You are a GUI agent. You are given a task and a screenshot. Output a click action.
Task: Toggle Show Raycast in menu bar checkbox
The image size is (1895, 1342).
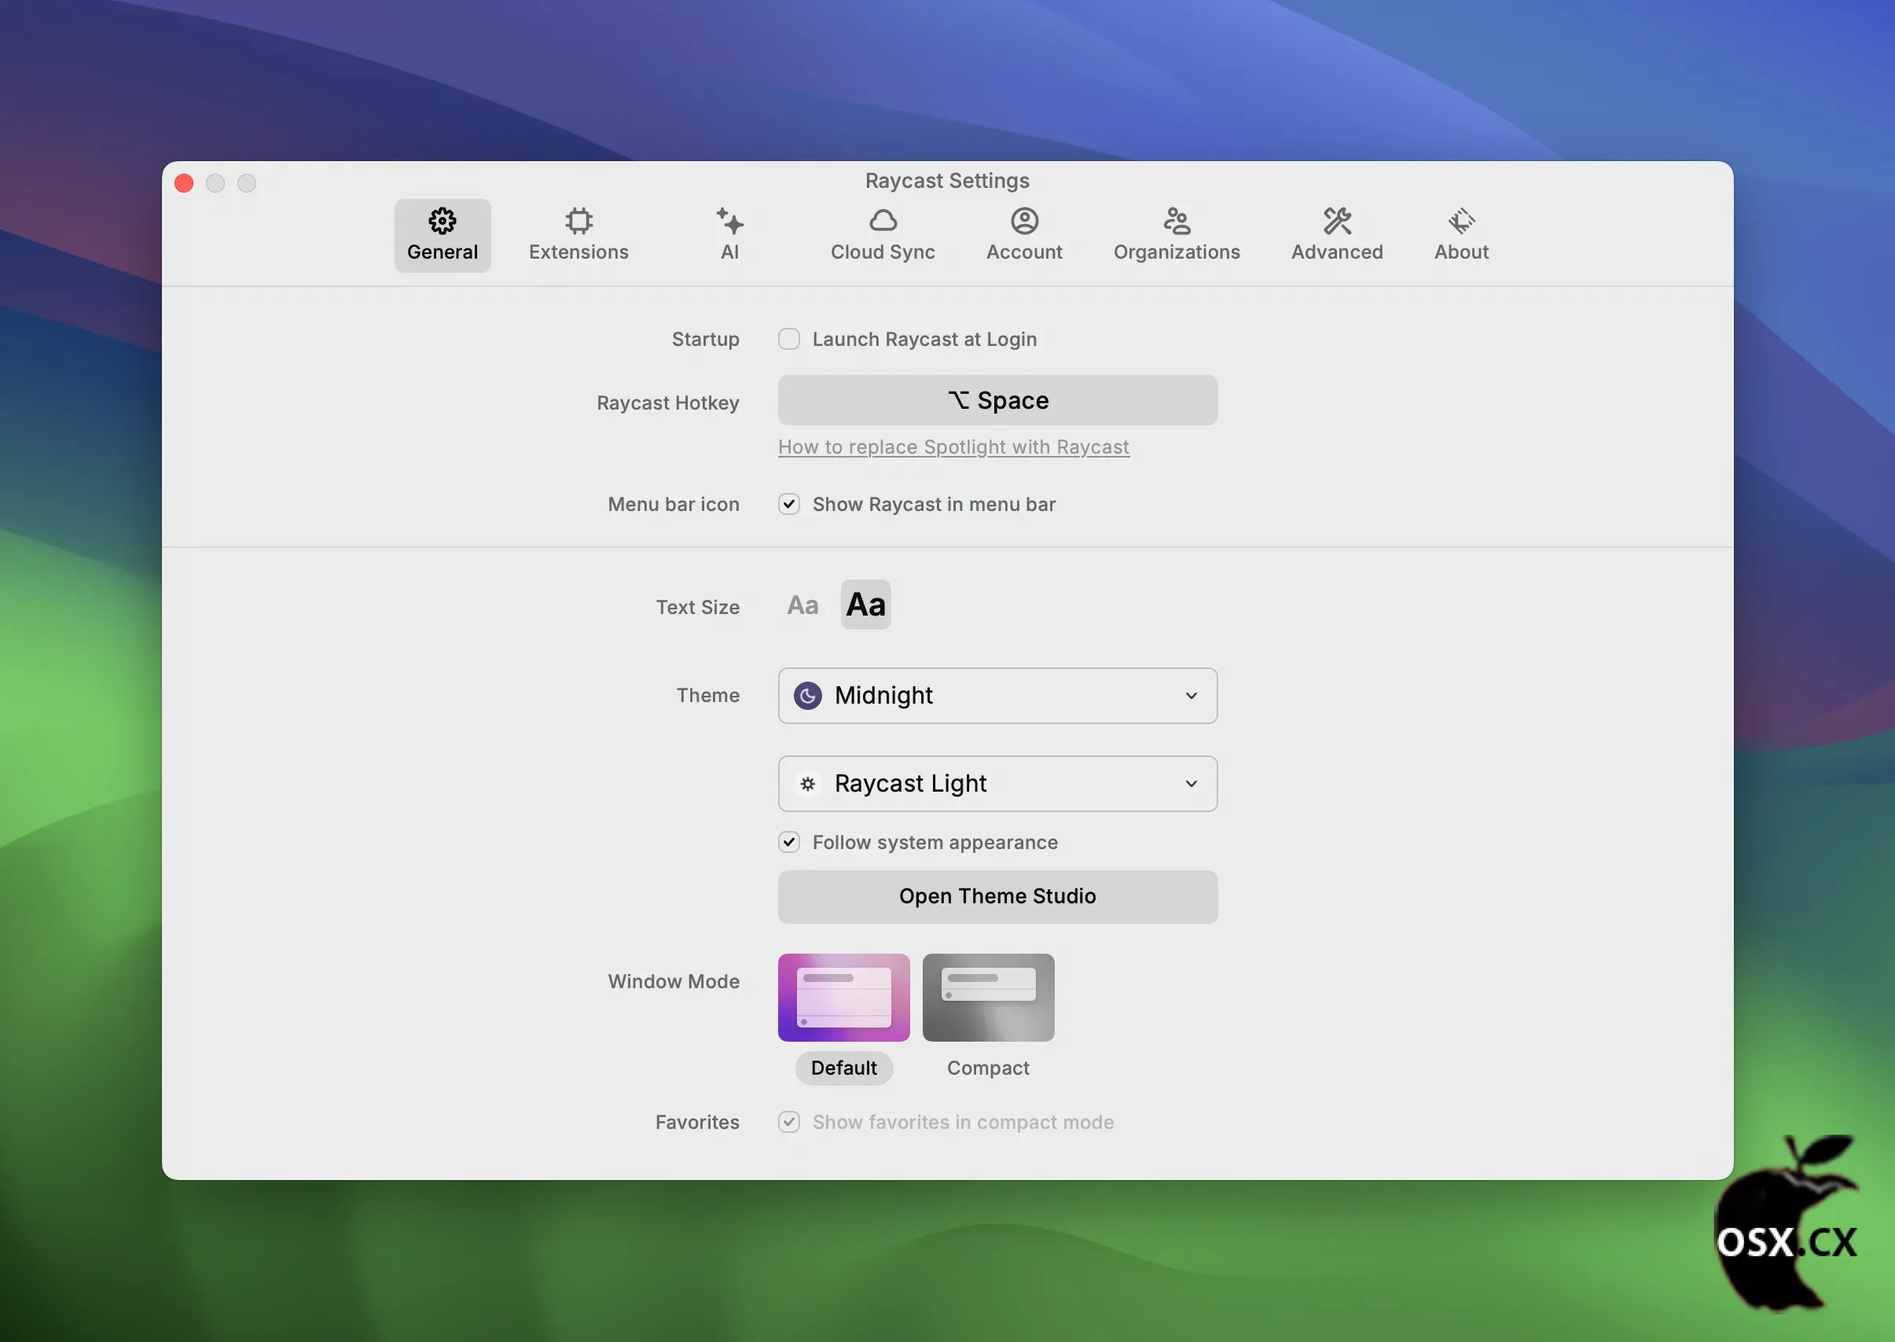point(789,504)
